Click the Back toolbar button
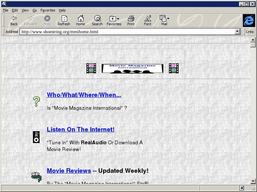This screenshot has width=257, height=192. (14, 20)
